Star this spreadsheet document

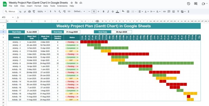pyautogui.click(x=72, y=3)
